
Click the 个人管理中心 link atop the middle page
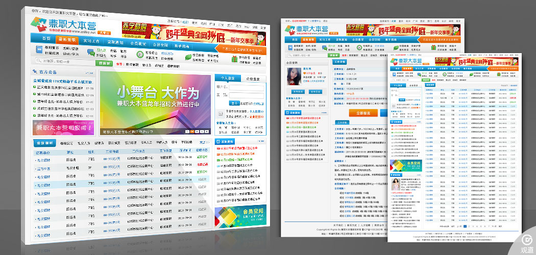click(x=314, y=21)
